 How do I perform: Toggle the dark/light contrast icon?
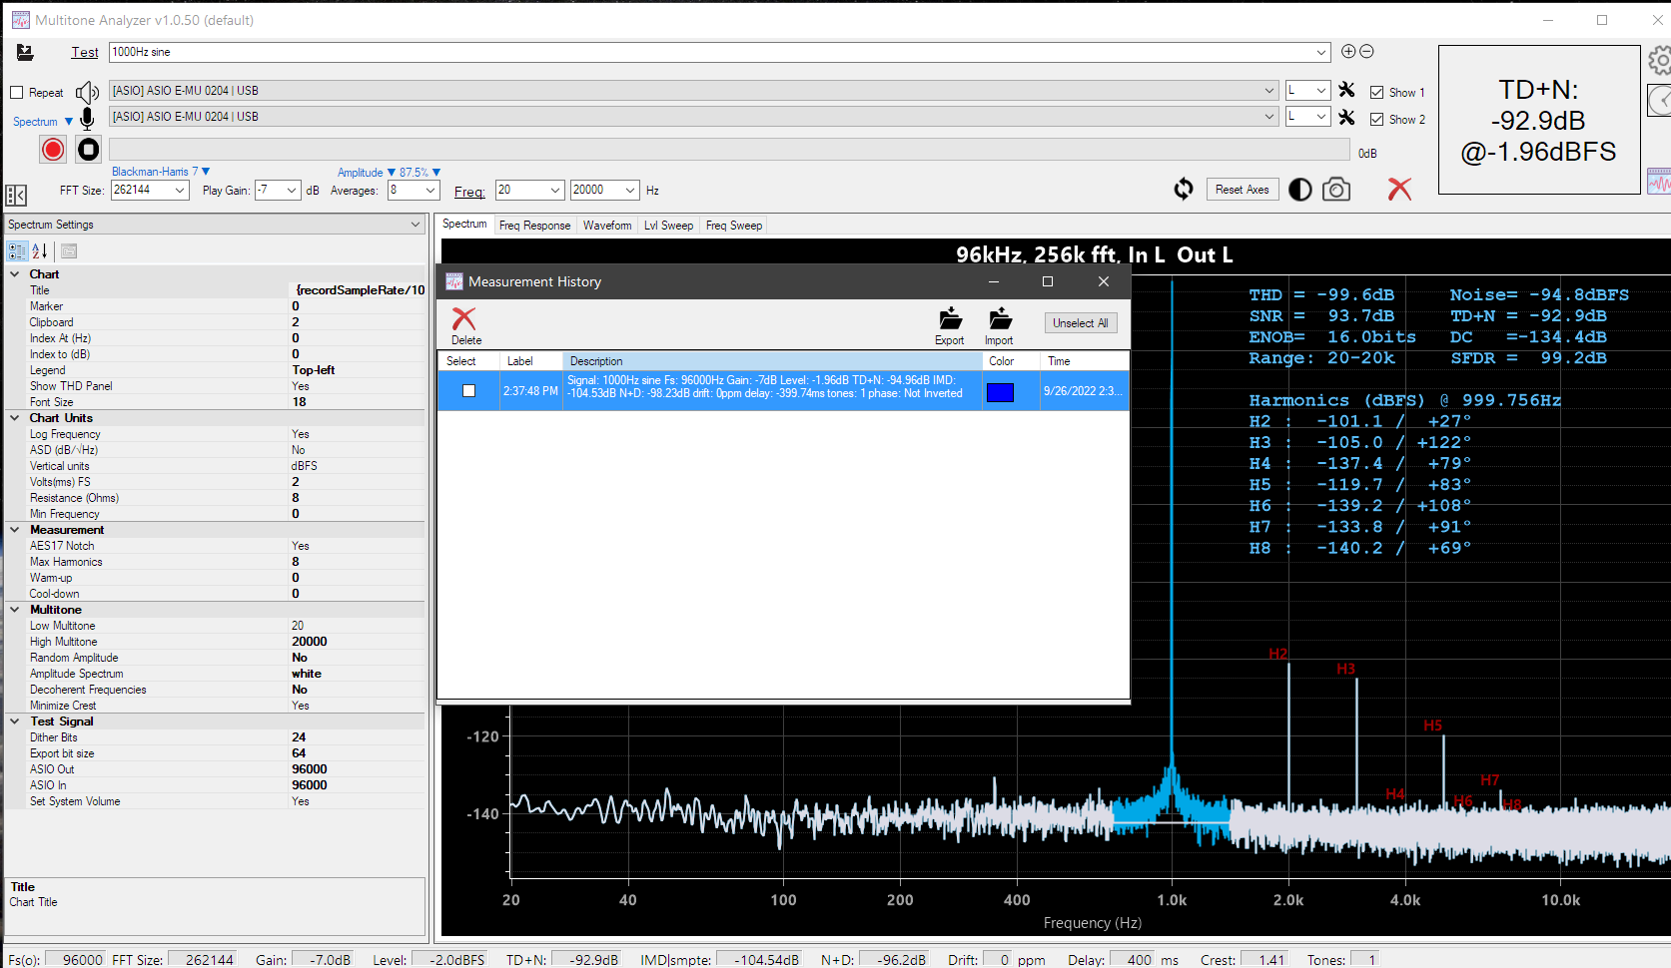(x=1300, y=190)
